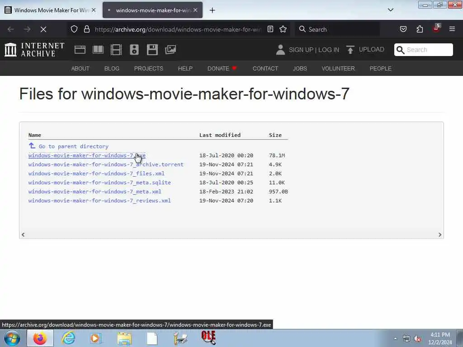Open the PEOPLE menu item

click(x=381, y=69)
